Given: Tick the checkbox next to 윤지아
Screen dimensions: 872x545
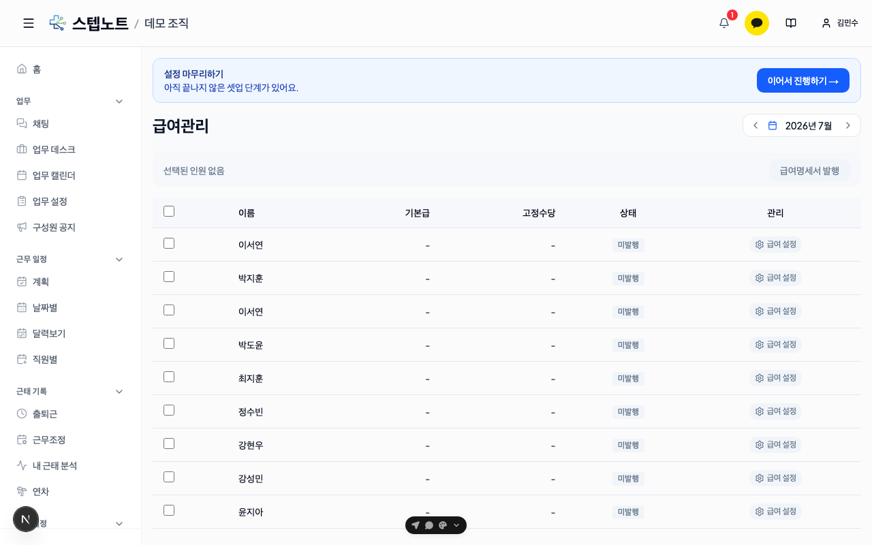Looking at the screenshot, I should pos(169,510).
